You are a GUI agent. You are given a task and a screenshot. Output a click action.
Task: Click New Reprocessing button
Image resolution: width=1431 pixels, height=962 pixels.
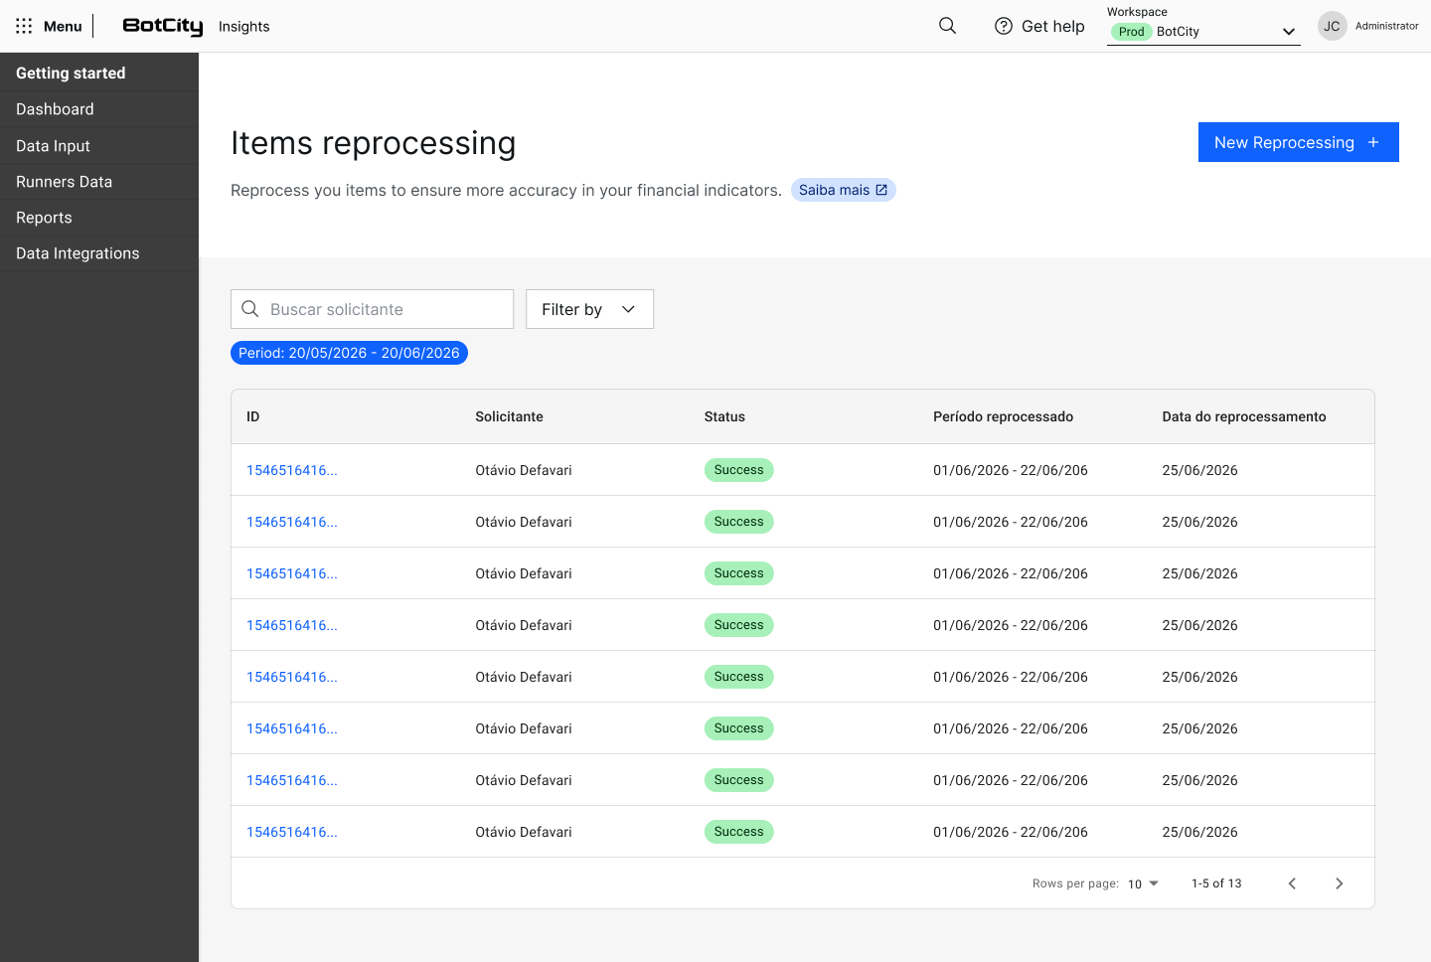(1298, 142)
